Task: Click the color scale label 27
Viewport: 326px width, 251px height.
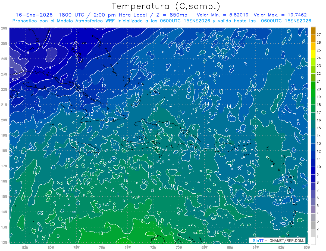Action: 319,35
